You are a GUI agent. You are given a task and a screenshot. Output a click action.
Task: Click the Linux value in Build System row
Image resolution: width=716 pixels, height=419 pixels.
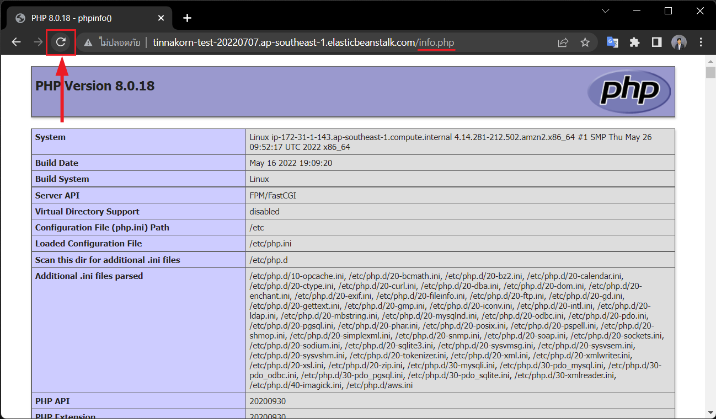pyautogui.click(x=259, y=179)
